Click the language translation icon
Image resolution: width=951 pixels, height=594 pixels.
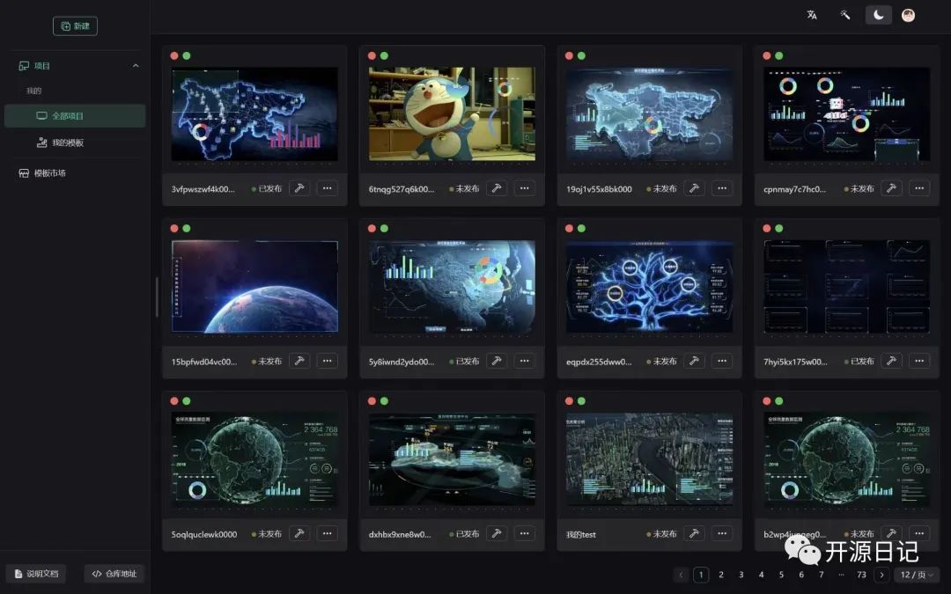click(812, 15)
